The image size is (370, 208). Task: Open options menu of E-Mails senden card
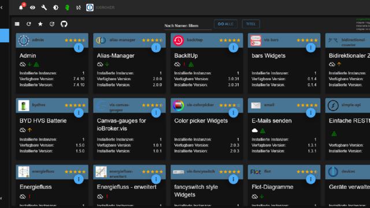coord(311,113)
